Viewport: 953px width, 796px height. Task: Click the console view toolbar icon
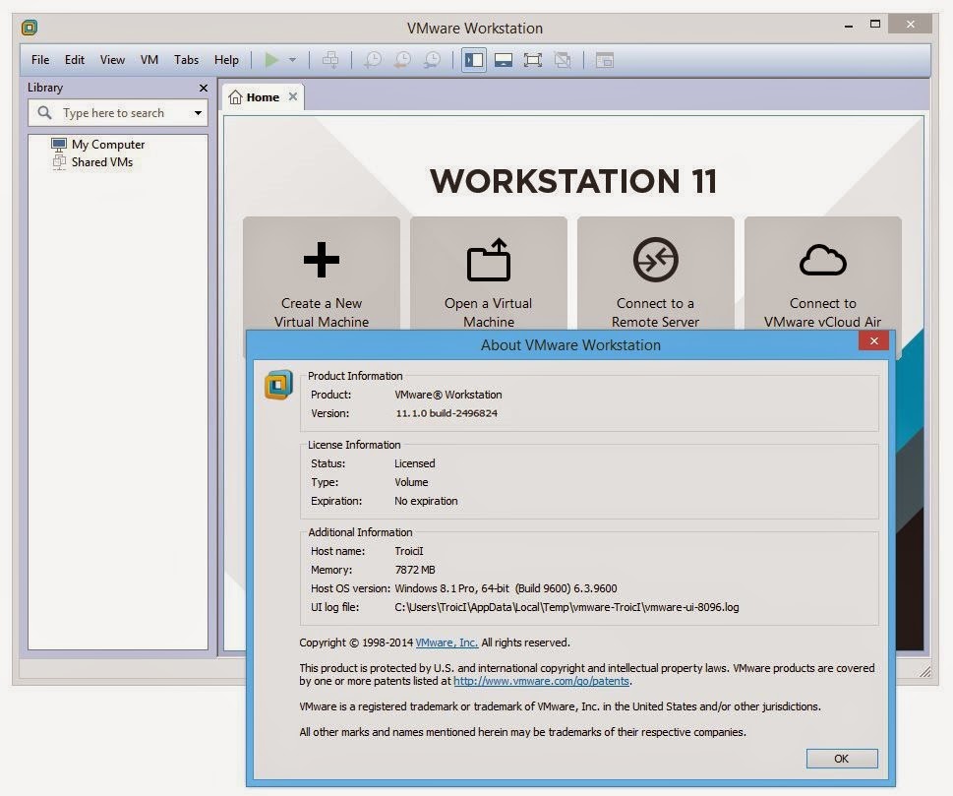(604, 60)
